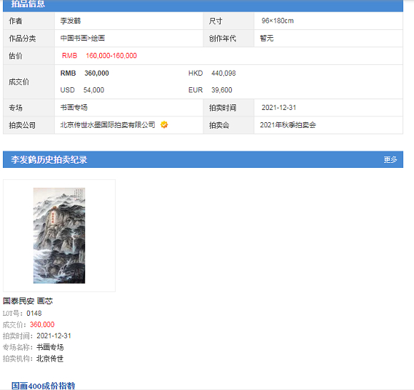Open 书画专场 link under 专场名称
The image size is (414, 390).
click(x=50, y=347)
